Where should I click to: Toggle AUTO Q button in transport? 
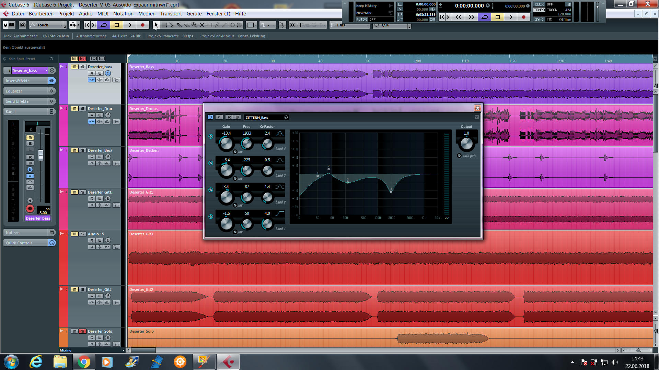(x=362, y=20)
